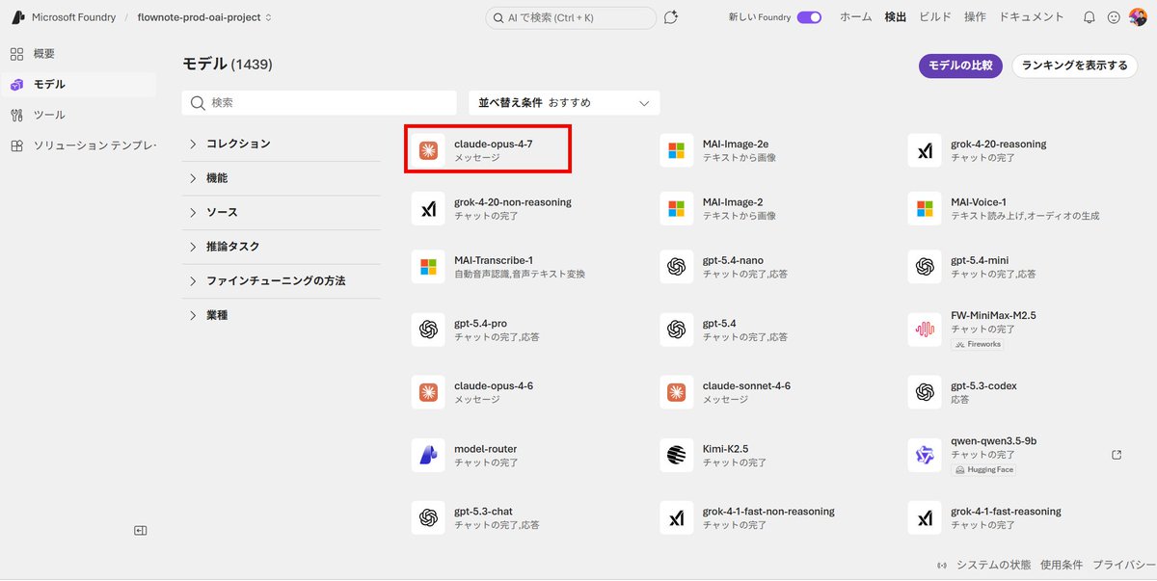Click the claude-sonnet-4-6 Anthropic icon
Viewport: 1157px width, 581px height.
pyautogui.click(x=677, y=392)
